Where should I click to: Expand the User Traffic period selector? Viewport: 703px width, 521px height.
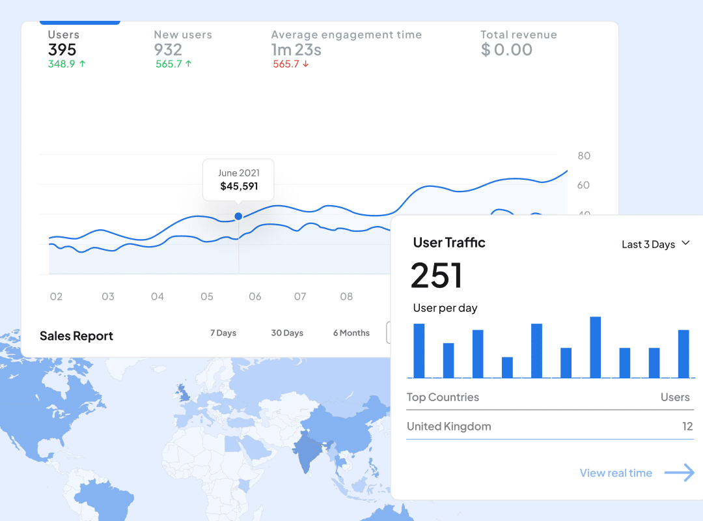[654, 244]
